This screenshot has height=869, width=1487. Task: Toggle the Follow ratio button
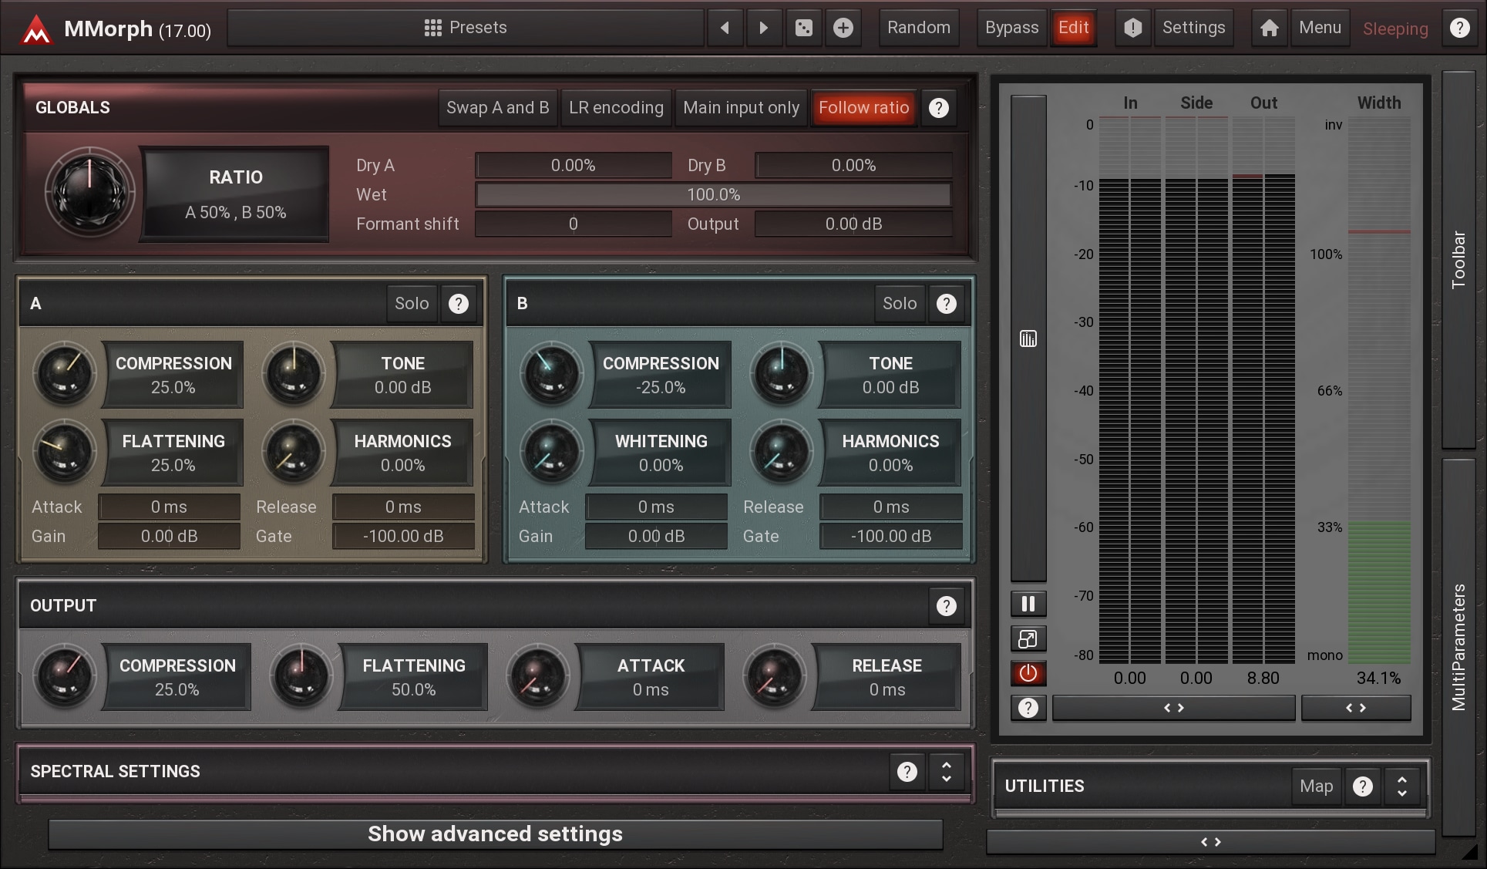(x=863, y=108)
